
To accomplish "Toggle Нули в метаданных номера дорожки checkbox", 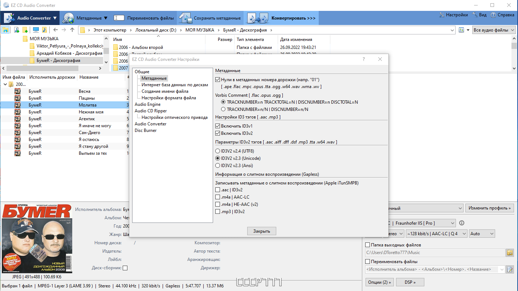I will (218, 80).
